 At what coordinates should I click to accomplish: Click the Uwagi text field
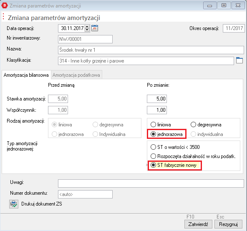[x=151, y=183]
